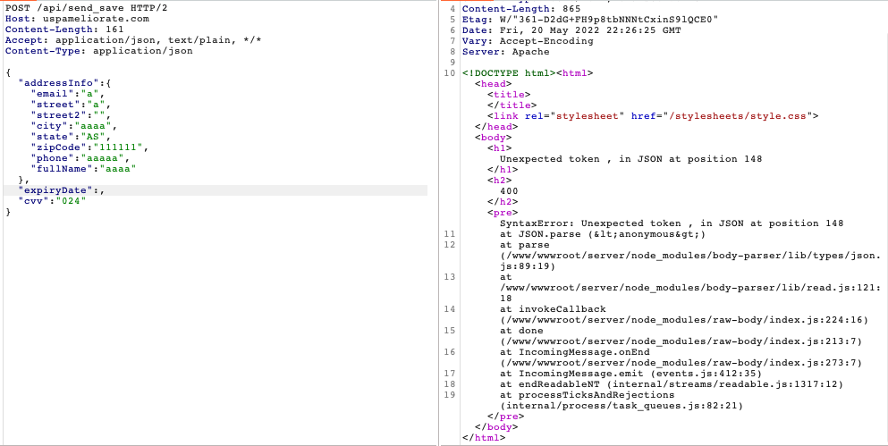Click the "state":"AS" line
Viewport: 888px width, 446px height.
[70, 137]
